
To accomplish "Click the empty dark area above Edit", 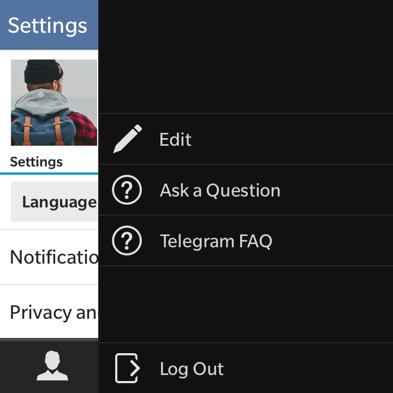I will (x=246, y=55).
